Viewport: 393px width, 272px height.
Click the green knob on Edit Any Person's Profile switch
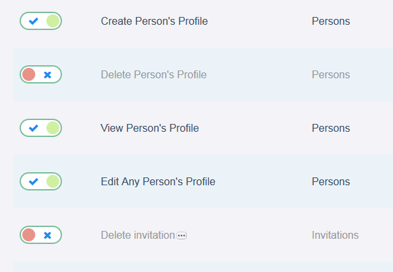(53, 181)
